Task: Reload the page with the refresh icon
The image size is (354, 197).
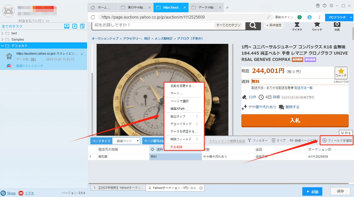Action: tap(93, 17)
